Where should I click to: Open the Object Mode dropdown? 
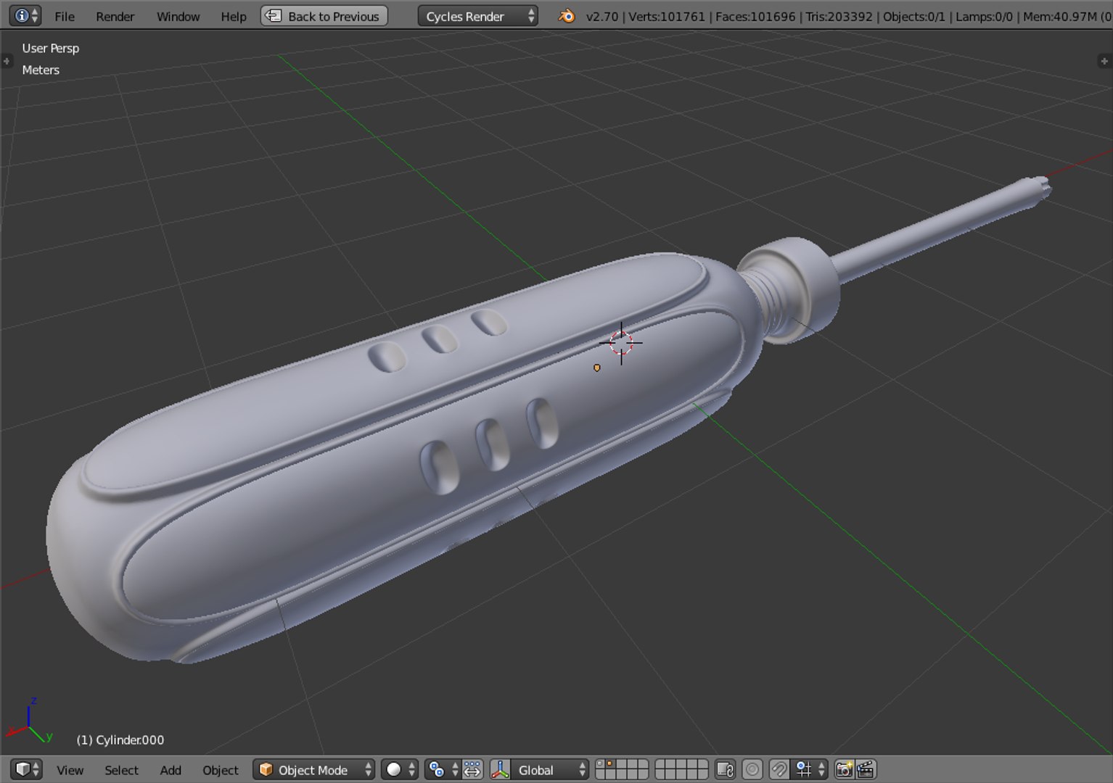313,769
